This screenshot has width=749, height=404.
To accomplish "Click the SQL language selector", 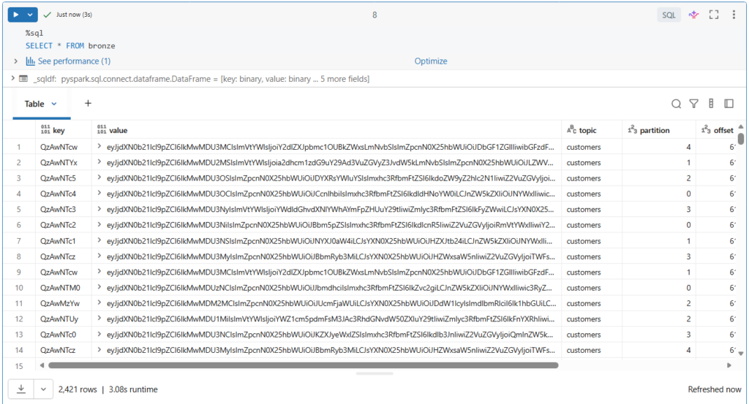I will [669, 15].
